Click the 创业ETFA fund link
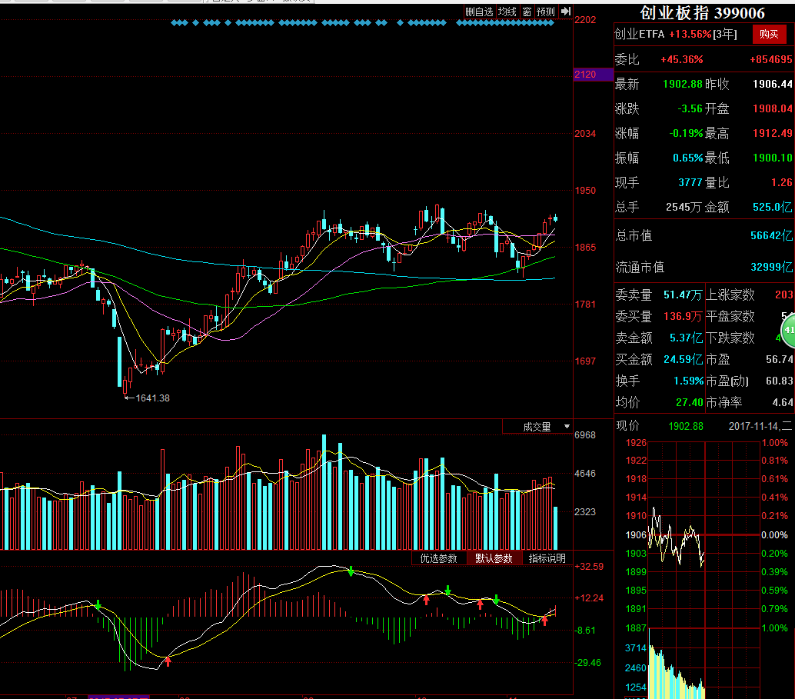Viewport: 795px width, 699px height. click(x=640, y=34)
